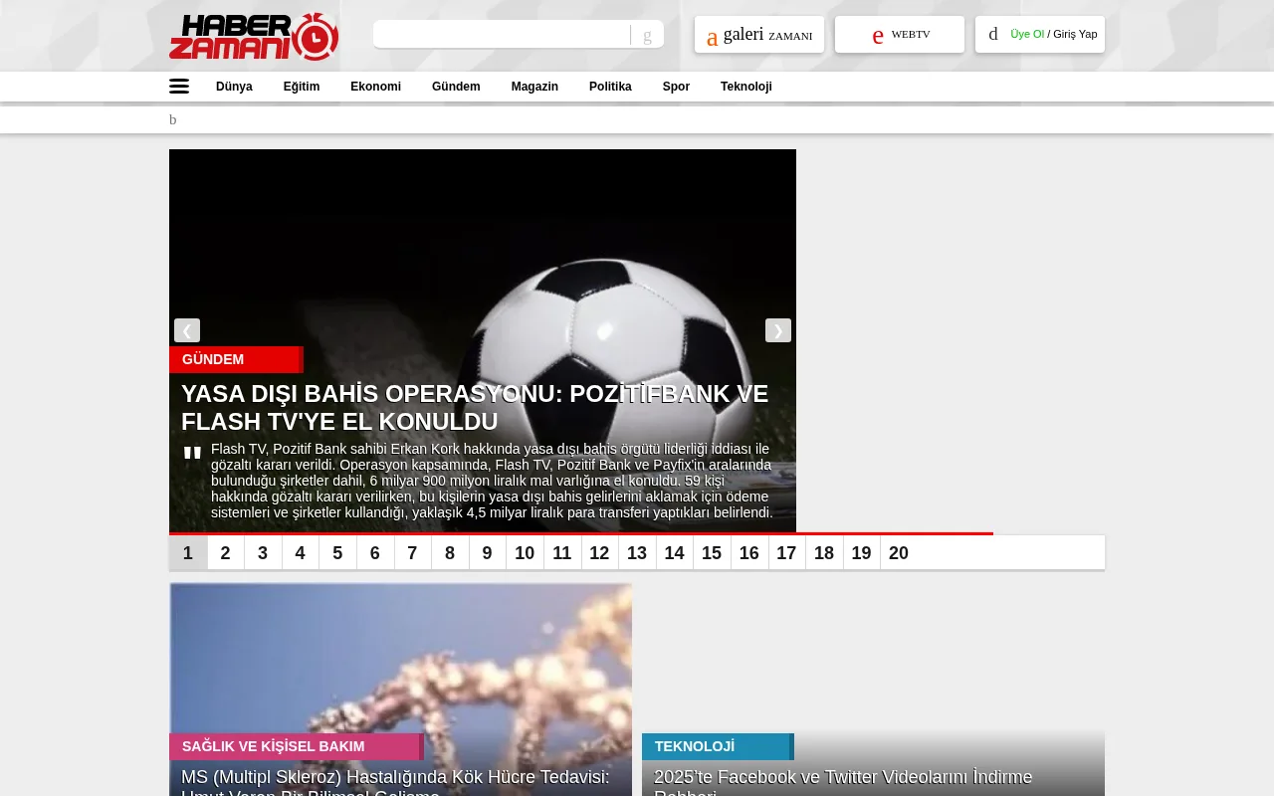
Task: Switch to the Spor section
Action: tap(676, 87)
